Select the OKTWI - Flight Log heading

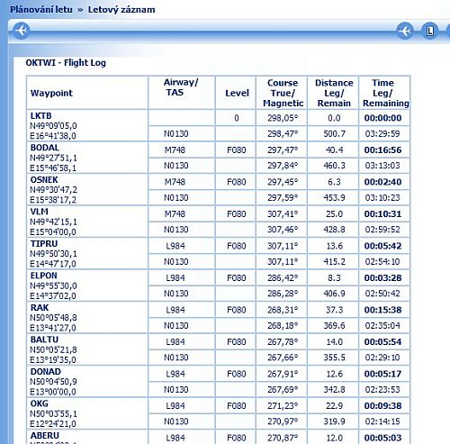click(x=66, y=63)
